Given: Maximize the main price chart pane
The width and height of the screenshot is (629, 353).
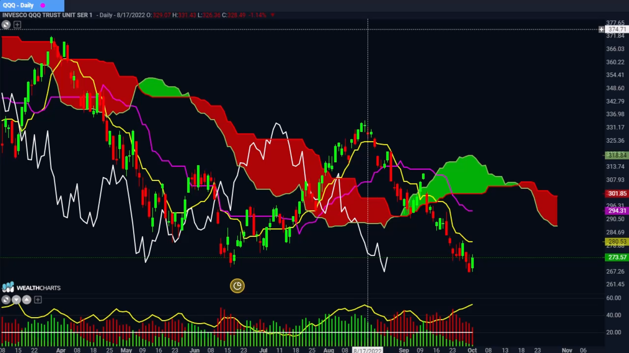Looking at the screenshot, I should point(6,25).
